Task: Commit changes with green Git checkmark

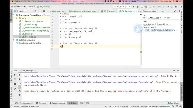Action: tap(168, 7)
